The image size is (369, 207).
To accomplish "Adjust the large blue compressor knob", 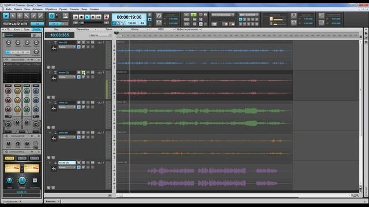I will coord(22,180).
